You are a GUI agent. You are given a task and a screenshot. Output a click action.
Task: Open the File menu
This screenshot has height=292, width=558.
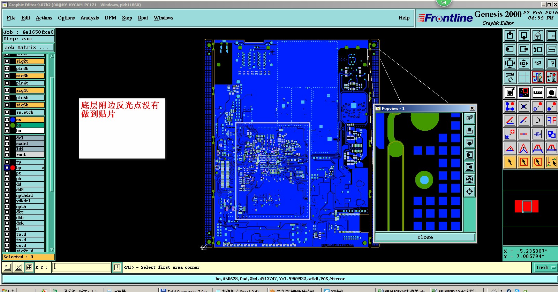pos(11,18)
